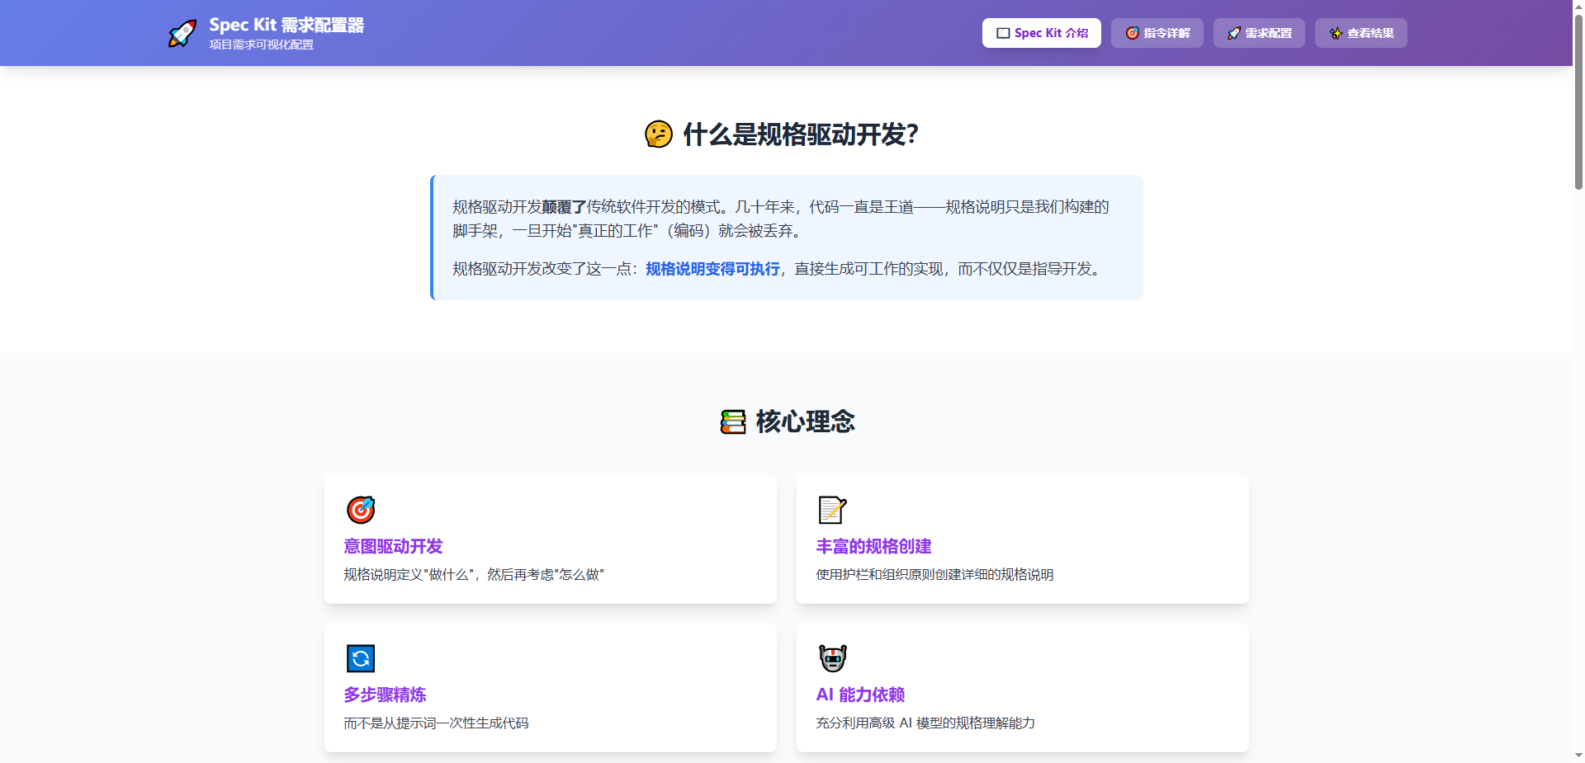Click the memo icon on 丰富的规格创建 card

833,510
